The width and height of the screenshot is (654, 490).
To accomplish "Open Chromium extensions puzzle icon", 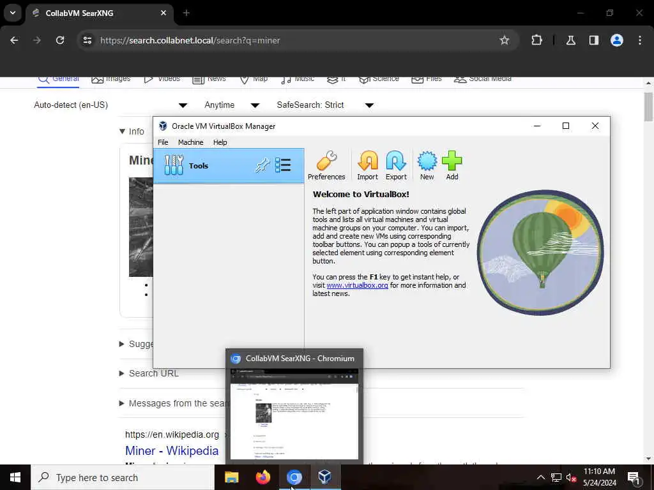I will coord(536,40).
